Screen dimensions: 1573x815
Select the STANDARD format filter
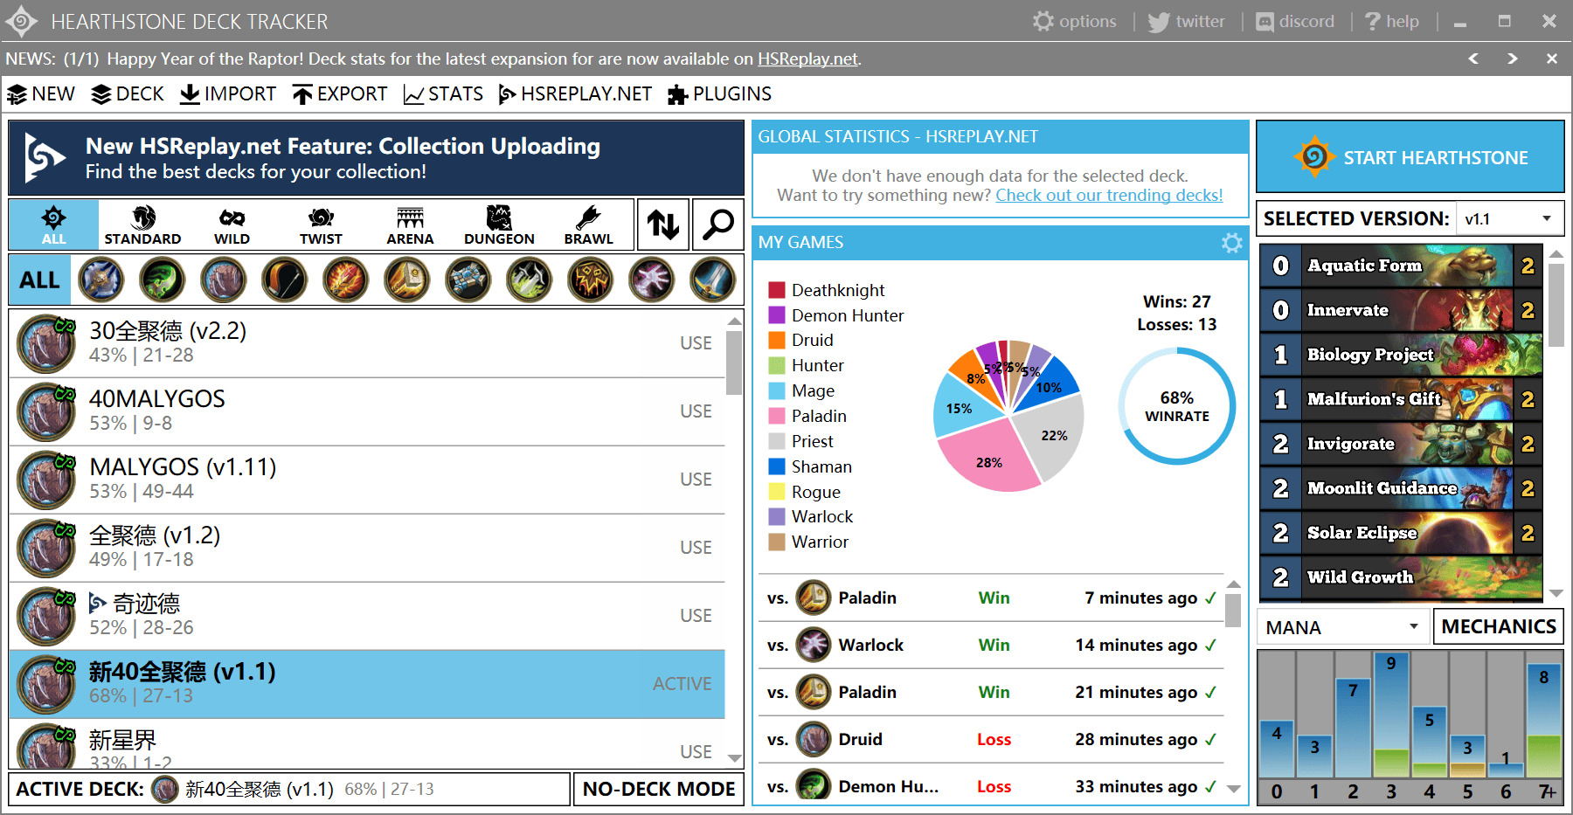coord(142,225)
